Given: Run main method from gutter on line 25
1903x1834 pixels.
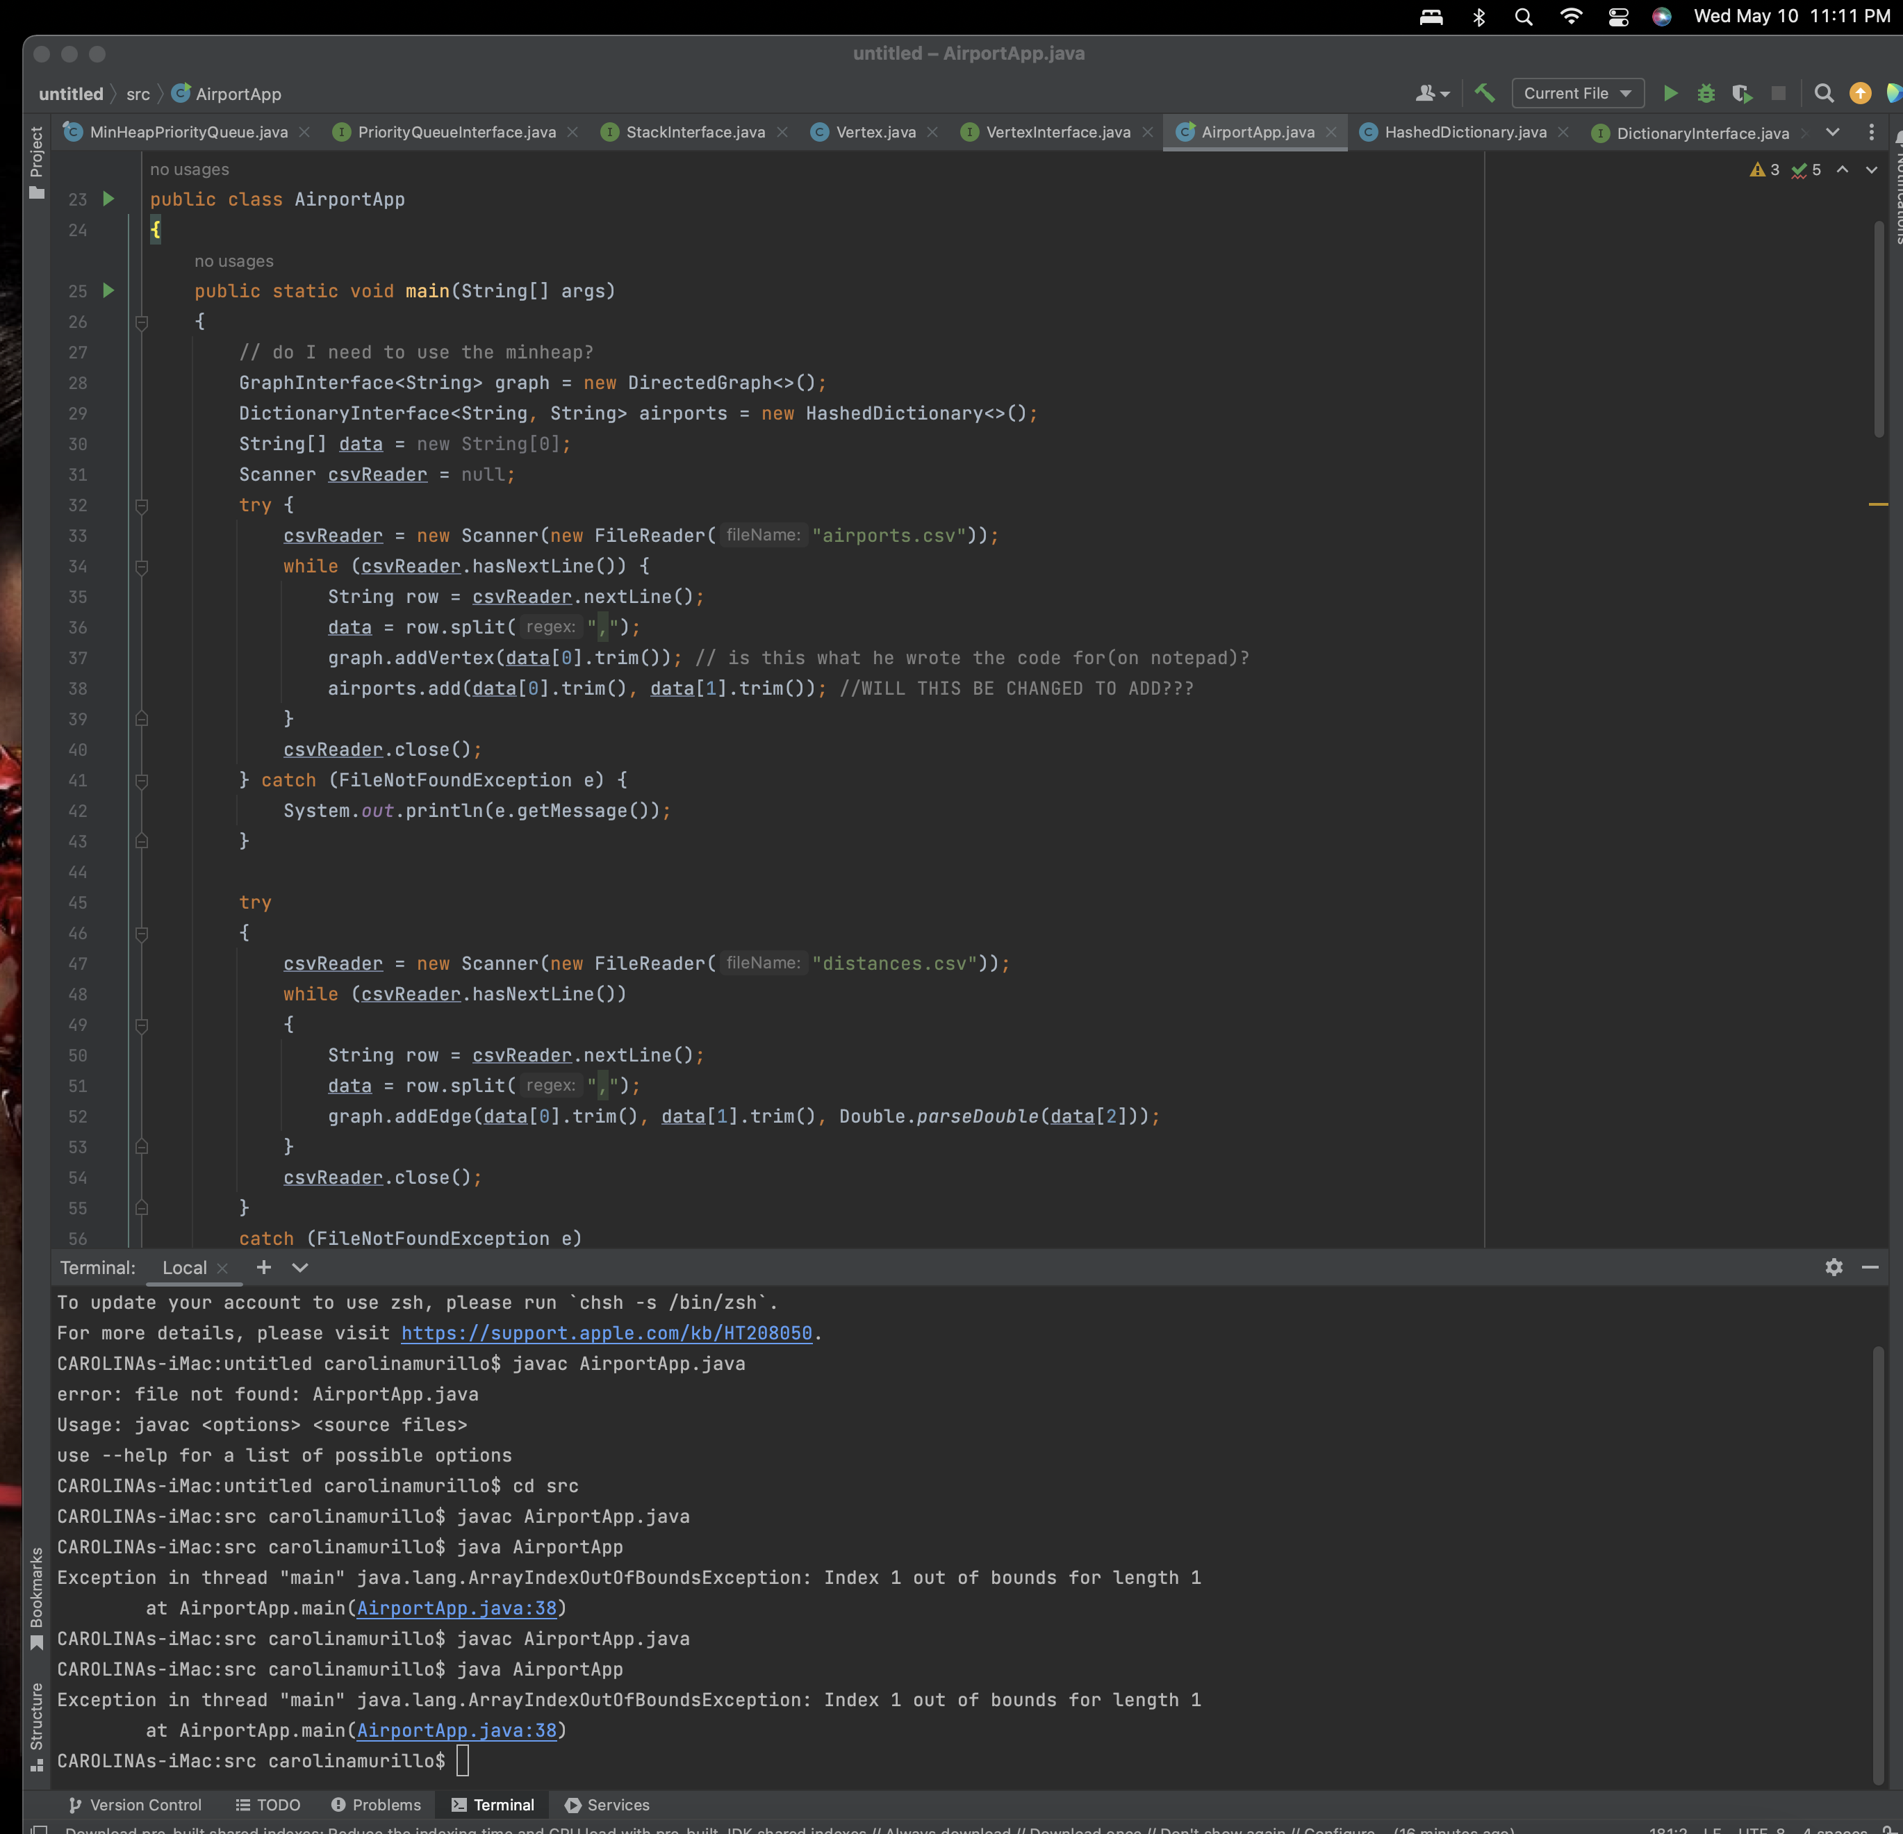Looking at the screenshot, I should point(109,290).
